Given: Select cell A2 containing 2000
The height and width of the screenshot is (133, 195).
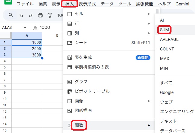Looking at the screenshot, I should click(27, 49).
